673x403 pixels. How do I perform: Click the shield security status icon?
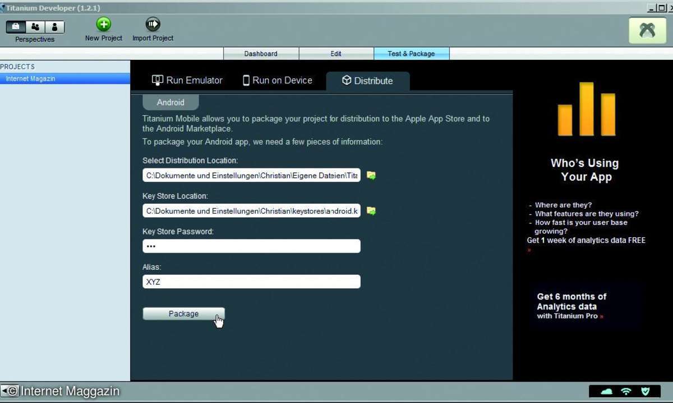pos(645,391)
